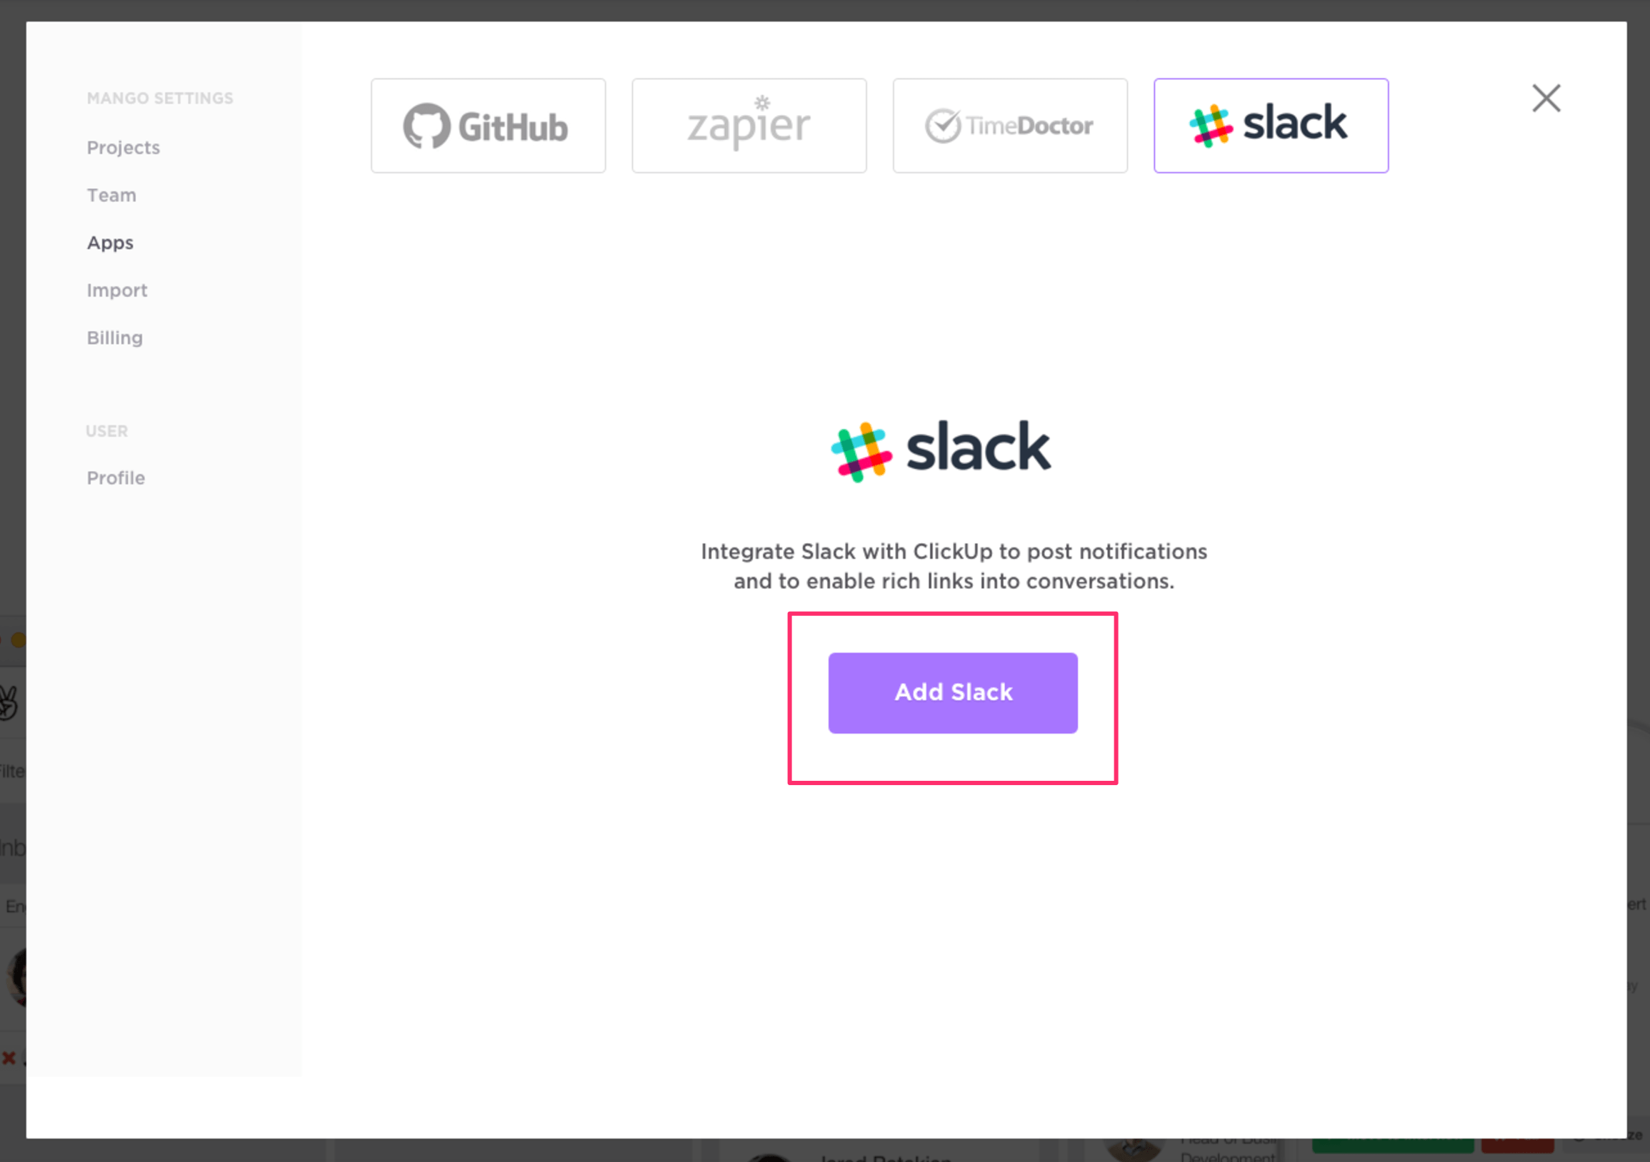Screen dimensions: 1650x1162
Task: Select the Slack integration card
Action: [x=1271, y=126]
